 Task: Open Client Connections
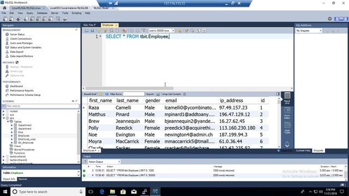(x=21, y=39)
